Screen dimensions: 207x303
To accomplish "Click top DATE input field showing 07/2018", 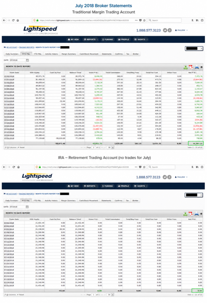I will point(18,60).
